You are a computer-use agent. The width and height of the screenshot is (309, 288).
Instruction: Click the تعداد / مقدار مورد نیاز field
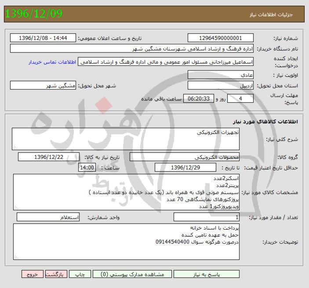[207, 217]
